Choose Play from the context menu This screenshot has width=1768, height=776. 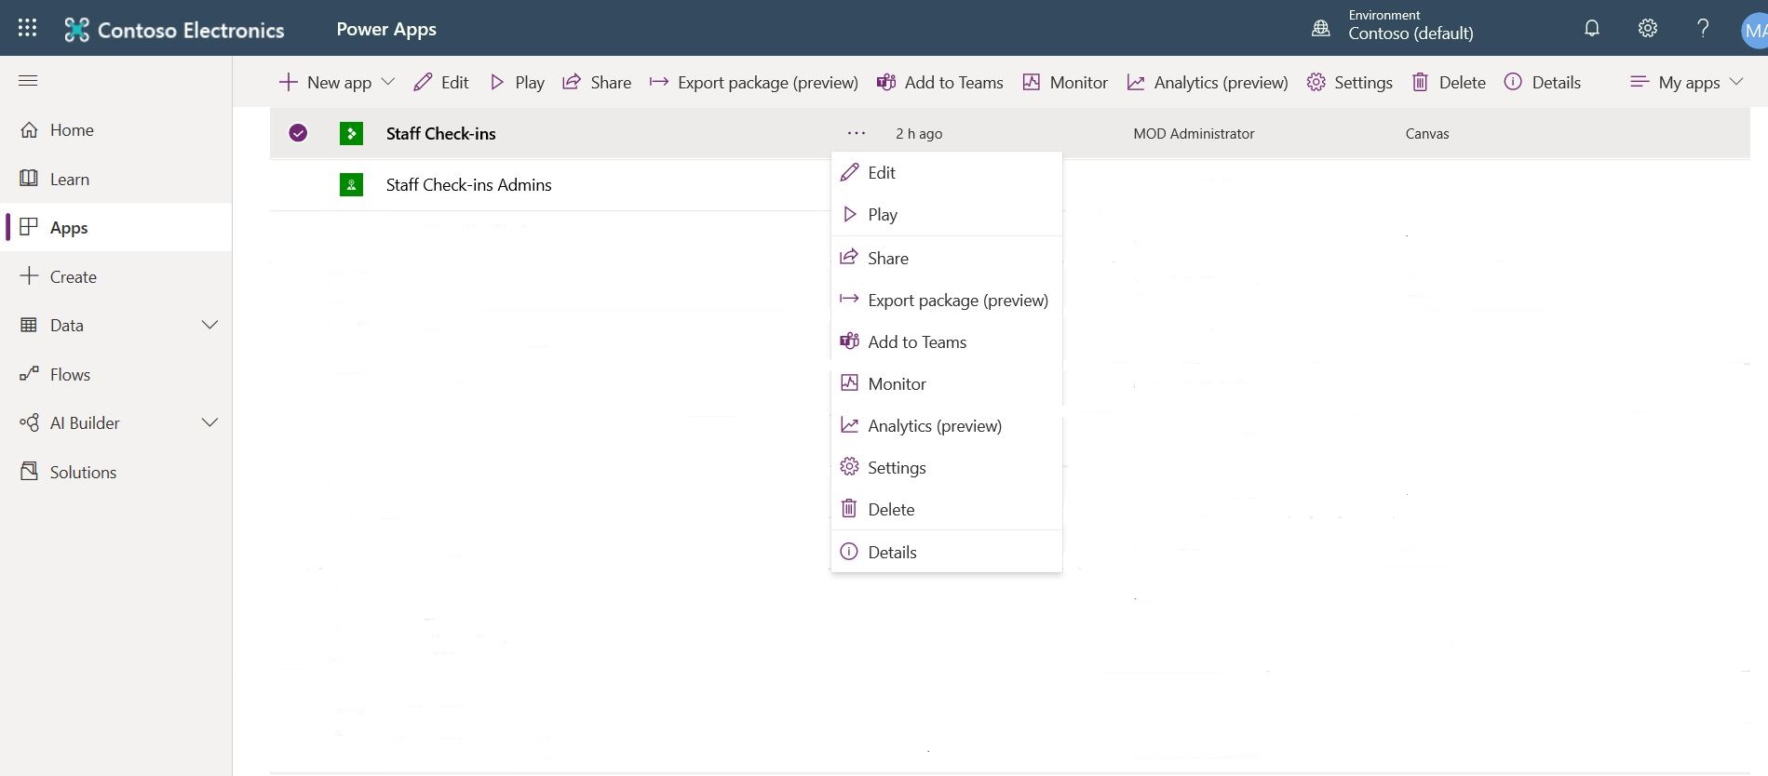(x=947, y=214)
